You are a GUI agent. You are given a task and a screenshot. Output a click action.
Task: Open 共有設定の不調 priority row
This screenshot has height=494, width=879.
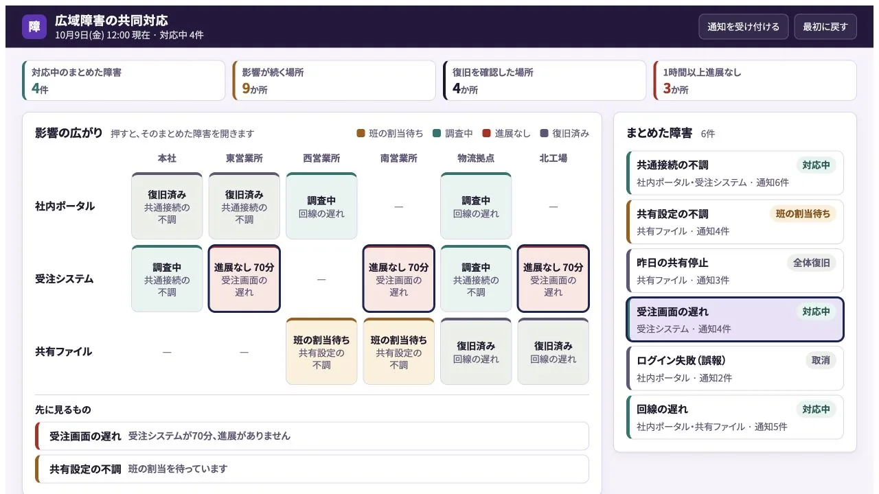click(312, 469)
